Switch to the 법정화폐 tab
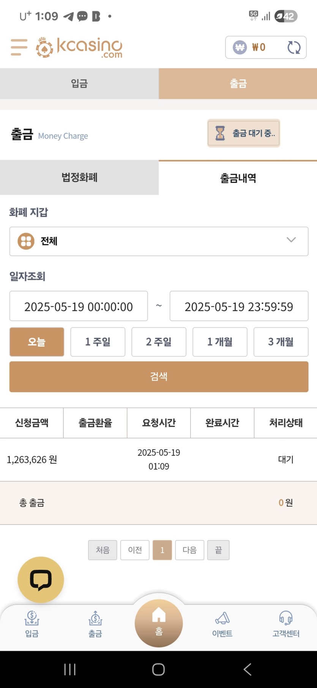The image size is (317, 688). 79,178
